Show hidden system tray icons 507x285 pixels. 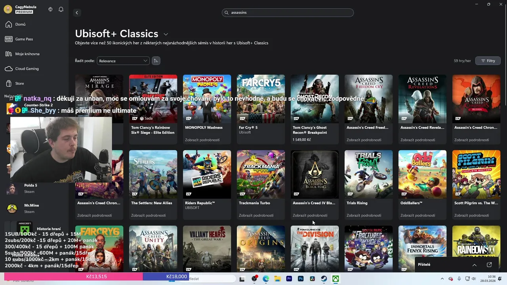442,279
